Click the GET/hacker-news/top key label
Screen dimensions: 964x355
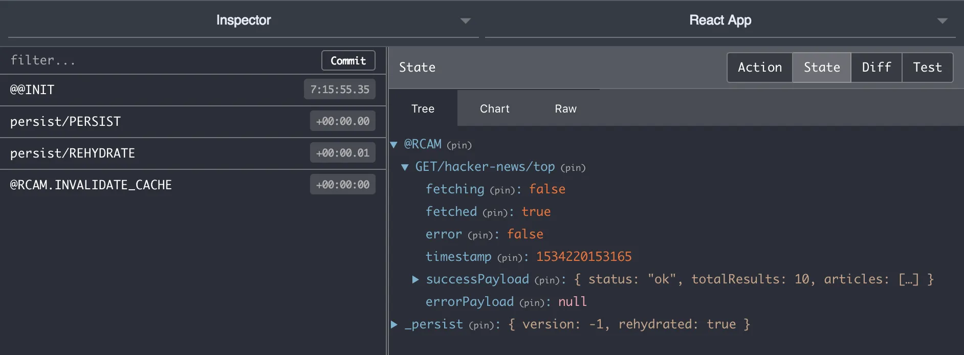[485, 167]
